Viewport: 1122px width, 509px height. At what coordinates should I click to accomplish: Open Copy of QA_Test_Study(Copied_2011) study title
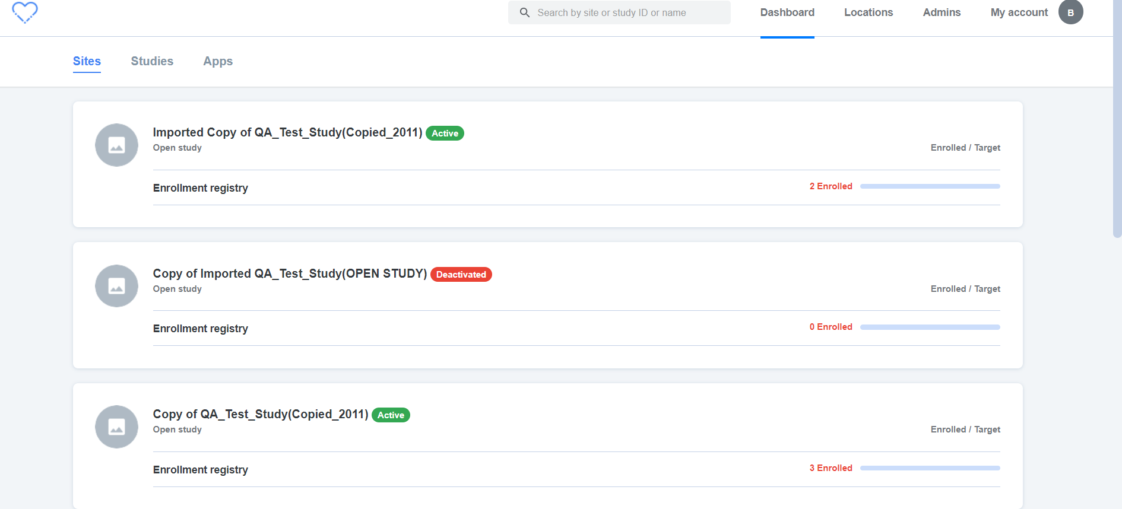click(261, 414)
